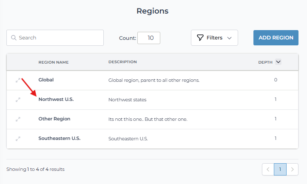This screenshot has height=184, width=307.
Task: Click the Count number field
Action: point(149,38)
